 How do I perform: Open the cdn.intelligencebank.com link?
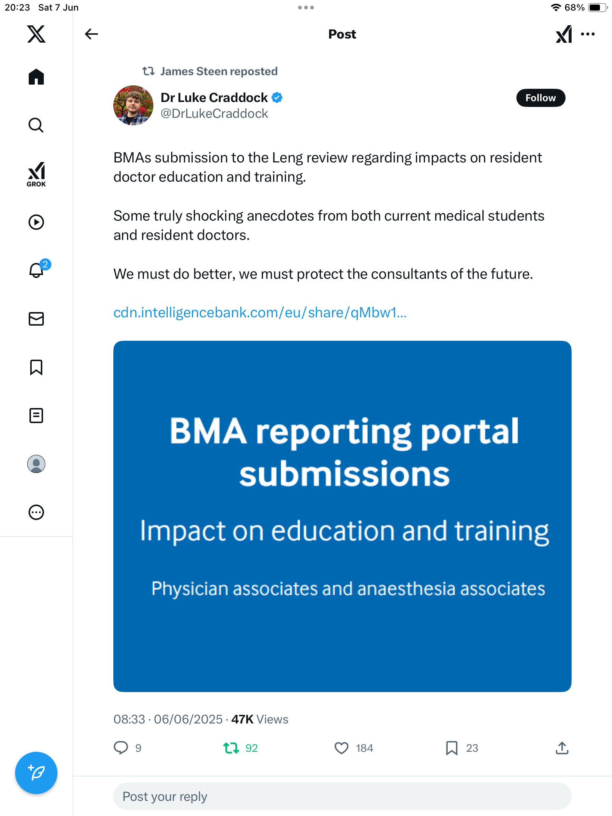(x=260, y=313)
